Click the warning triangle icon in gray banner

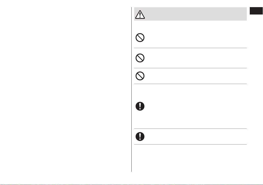(140, 15)
